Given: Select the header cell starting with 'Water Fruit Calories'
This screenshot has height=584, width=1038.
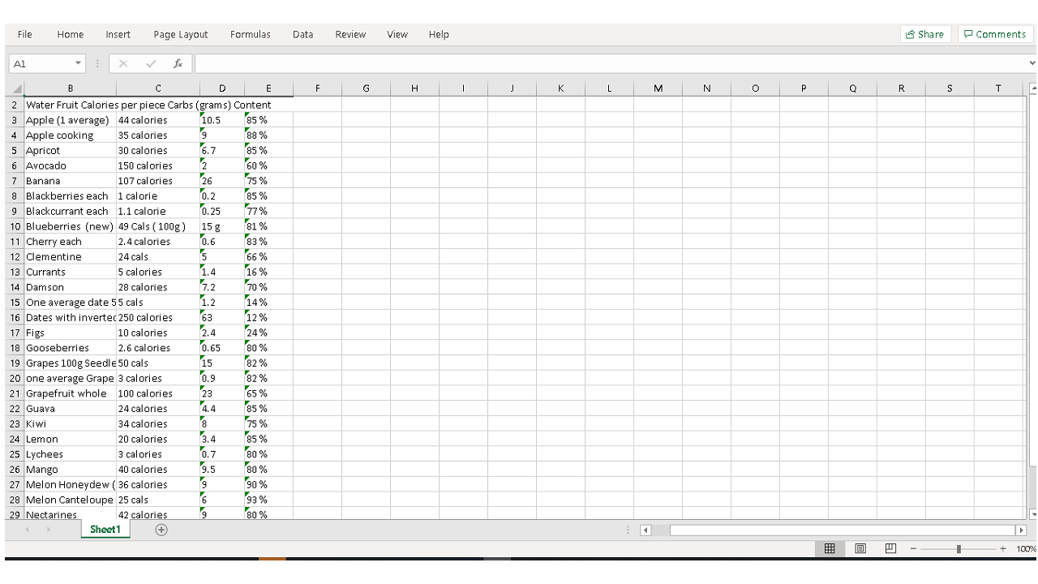Looking at the screenshot, I should (71, 105).
